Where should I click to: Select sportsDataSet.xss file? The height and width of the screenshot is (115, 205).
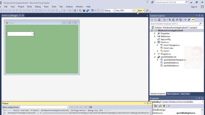click(171, 66)
